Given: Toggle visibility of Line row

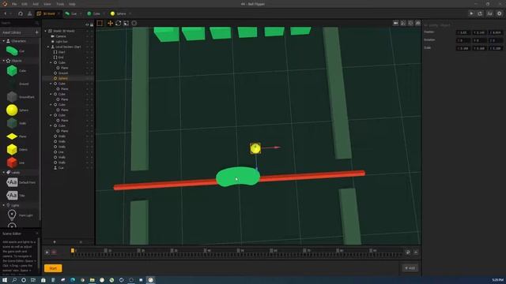Looking at the screenshot, I should click(x=87, y=152).
